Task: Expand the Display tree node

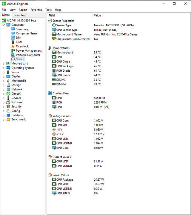Action: [x=4, y=76]
